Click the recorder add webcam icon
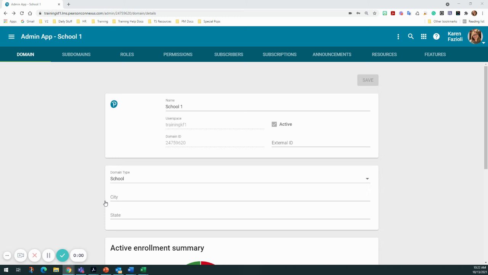488x275 pixels. click(x=21, y=256)
